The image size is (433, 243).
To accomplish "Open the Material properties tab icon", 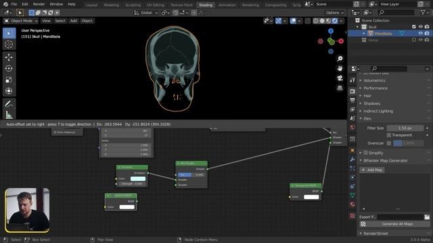I will 352,205.
